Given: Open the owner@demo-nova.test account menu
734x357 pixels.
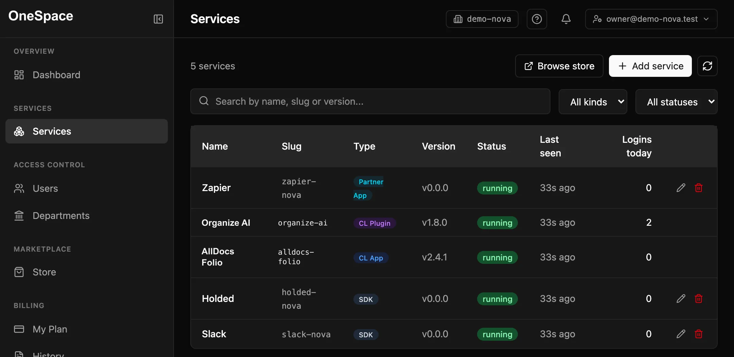Looking at the screenshot, I should click(x=651, y=19).
